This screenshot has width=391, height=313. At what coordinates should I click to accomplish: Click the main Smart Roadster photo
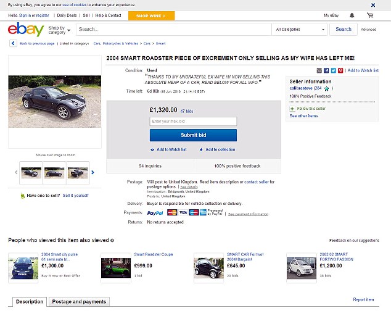55,102
